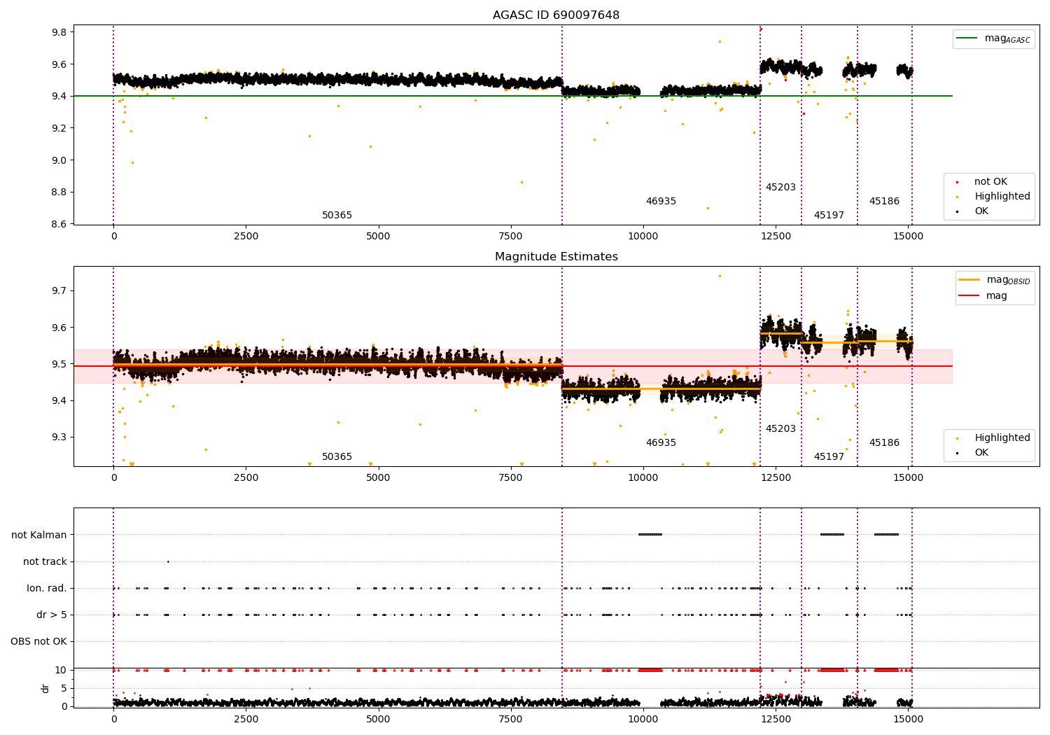Click the 10 tick on the dr axis
This screenshot has width=1050, height=735.
61,670
